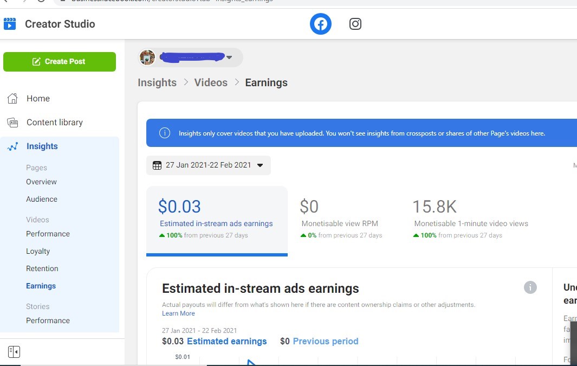The image size is (577, 366).
Task: Open the page selector dropdown
Action: coord(191,57)
